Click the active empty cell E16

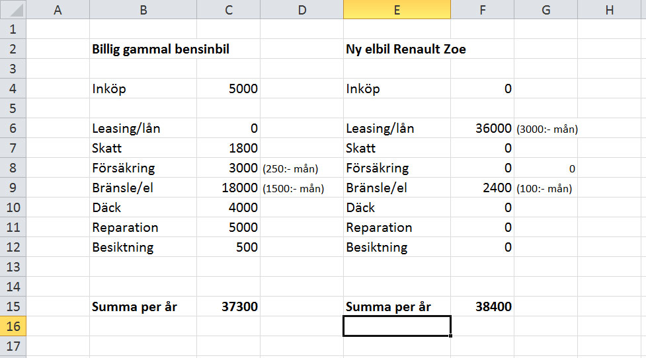click(397, 326)
